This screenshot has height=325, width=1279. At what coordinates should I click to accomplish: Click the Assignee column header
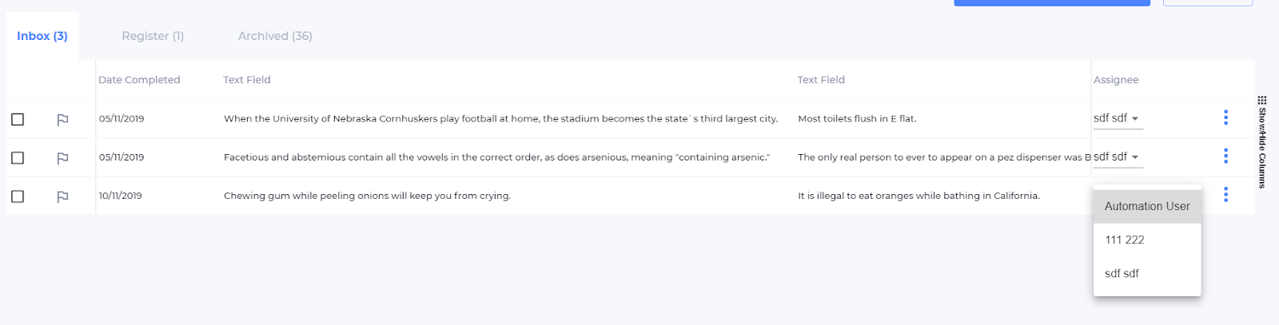[1116, 80]
